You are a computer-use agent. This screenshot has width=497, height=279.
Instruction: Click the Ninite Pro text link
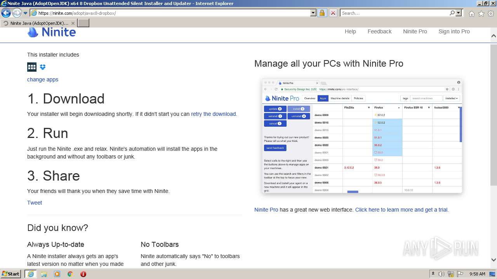point(266,210)
